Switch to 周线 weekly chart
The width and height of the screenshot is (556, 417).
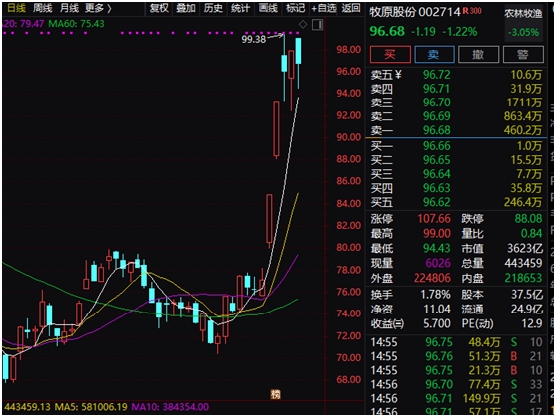point(42,8)
